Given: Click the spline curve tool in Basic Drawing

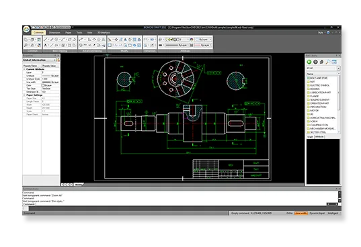Looking at the screenshot, I should 63,40.
